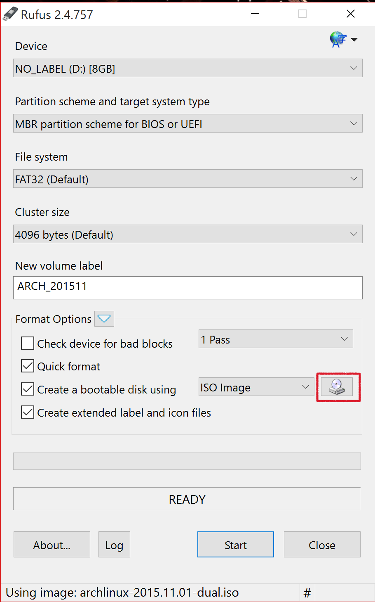The image size is (375, 602).
Task: Click the Rufus USB icon in title bar
Action: 10,14
